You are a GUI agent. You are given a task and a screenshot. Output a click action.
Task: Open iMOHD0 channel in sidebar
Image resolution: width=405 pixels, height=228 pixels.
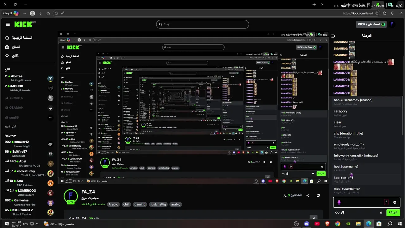point(29,88)
